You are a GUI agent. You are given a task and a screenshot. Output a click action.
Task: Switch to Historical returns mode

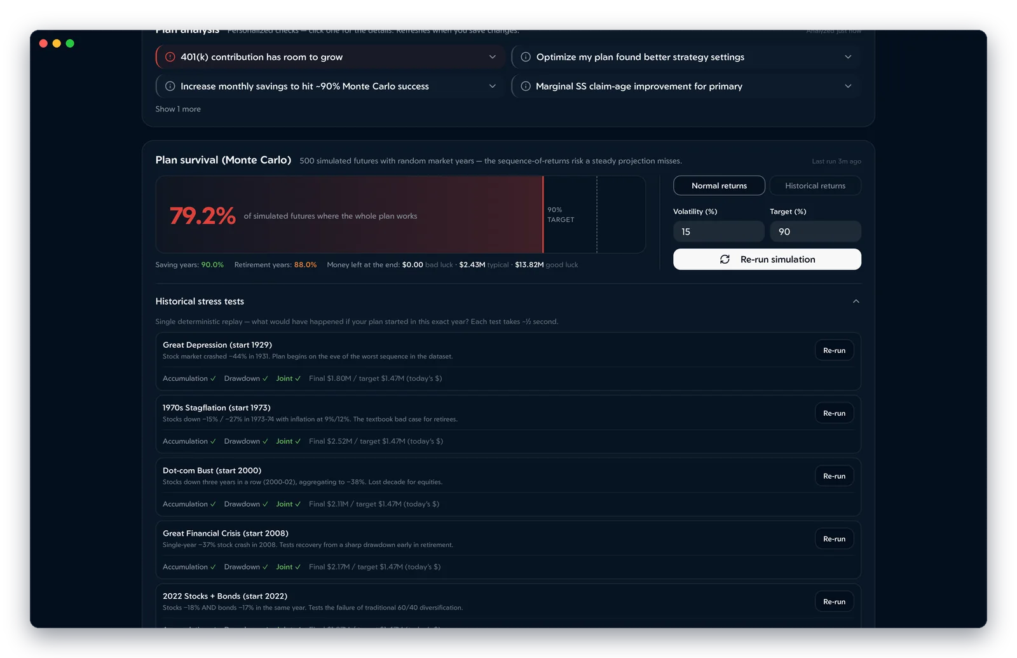point(816,186)
